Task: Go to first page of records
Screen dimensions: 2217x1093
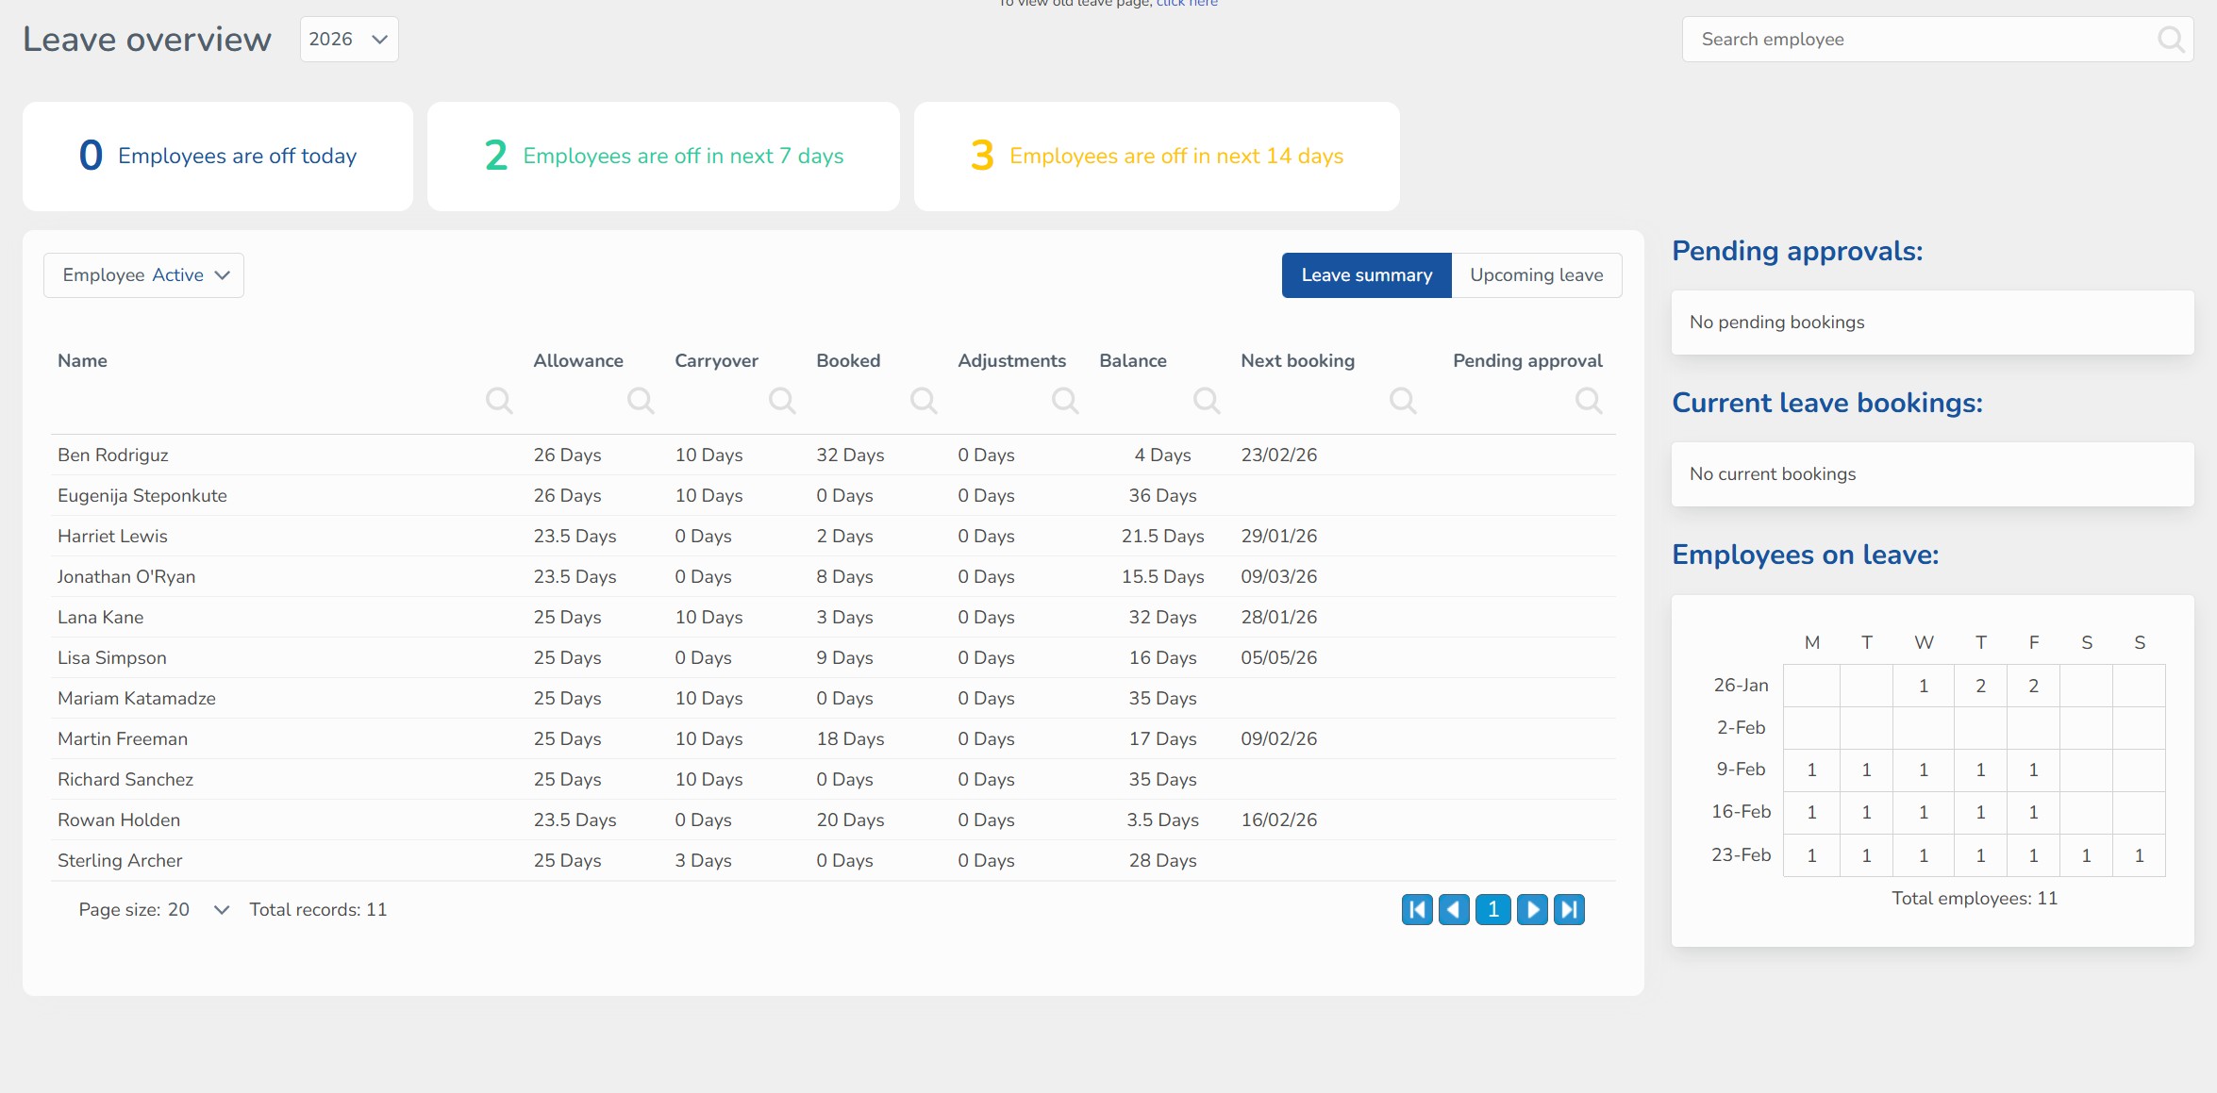Action: point(1417,910)
